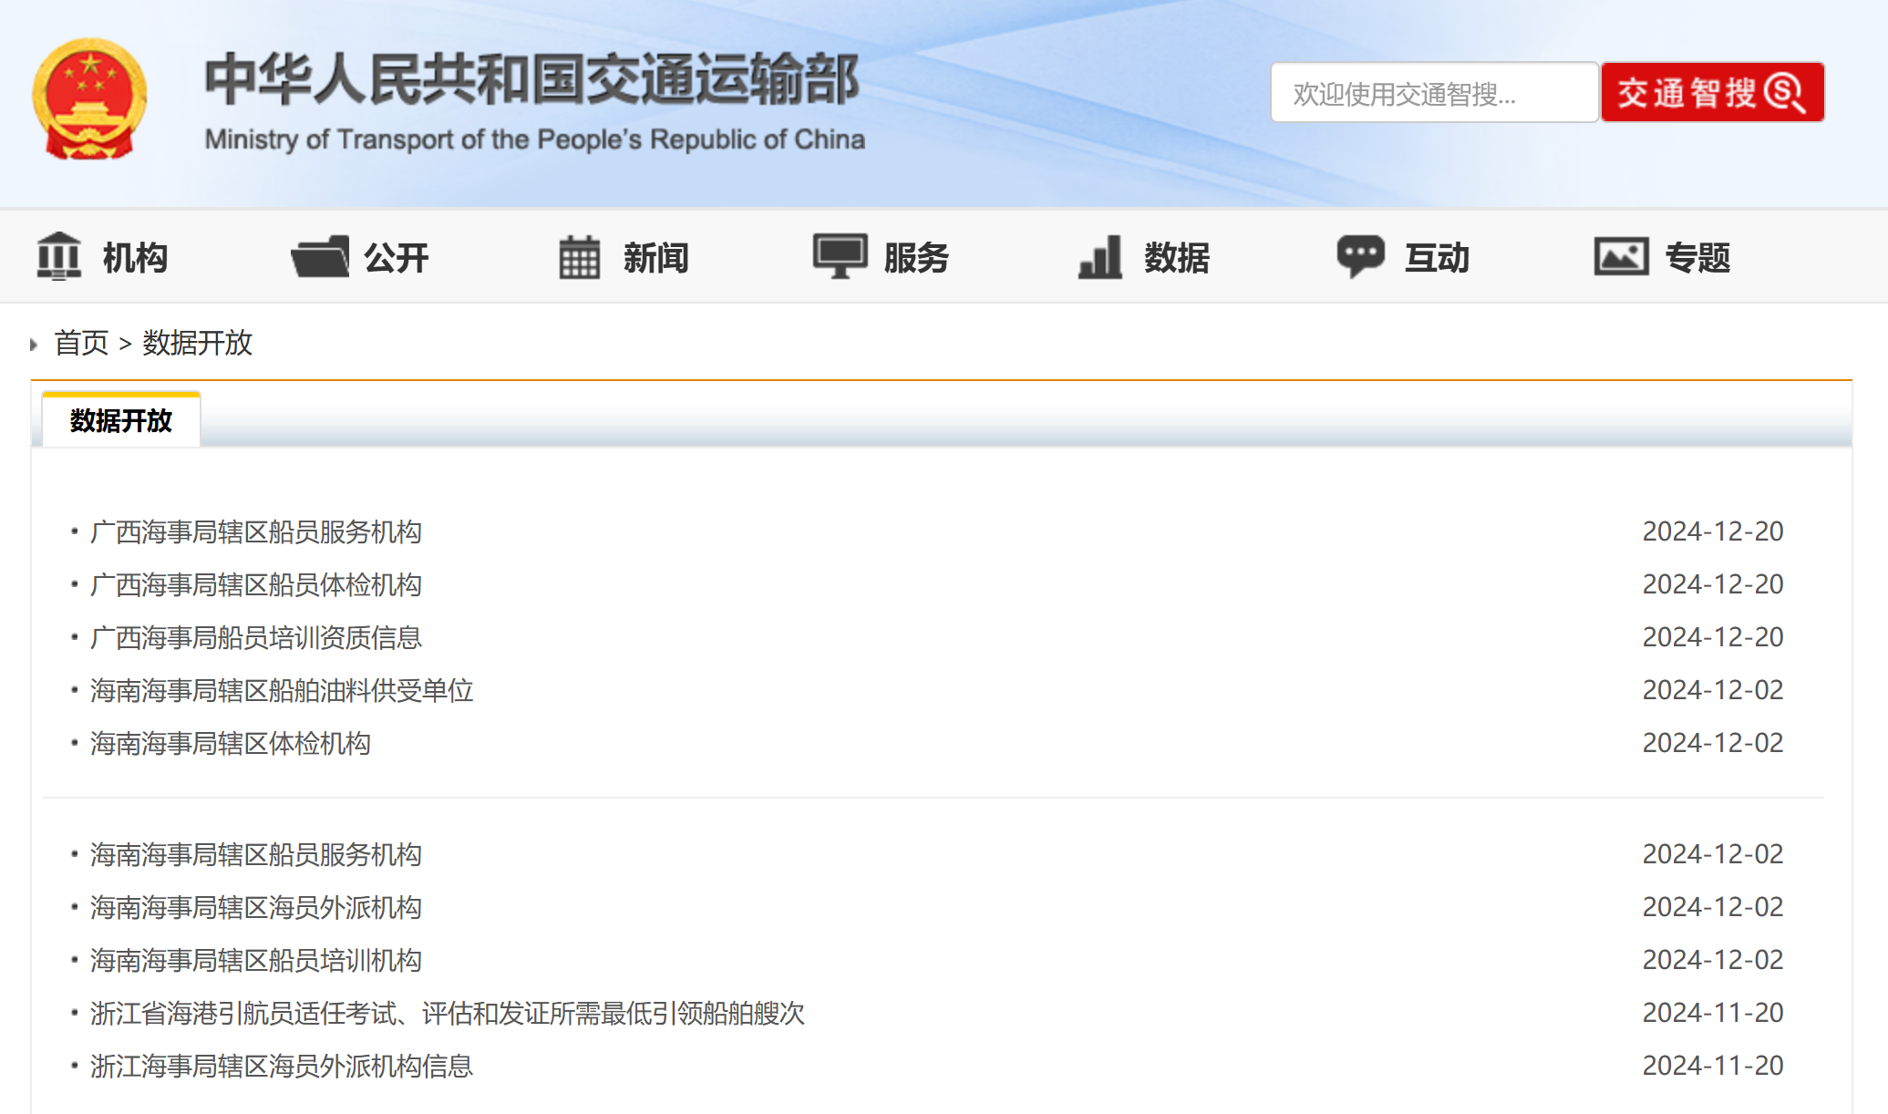Click the 服务 monitor icon
The width and height of the screenshot is (1888, 1114).
pos(840,256)
